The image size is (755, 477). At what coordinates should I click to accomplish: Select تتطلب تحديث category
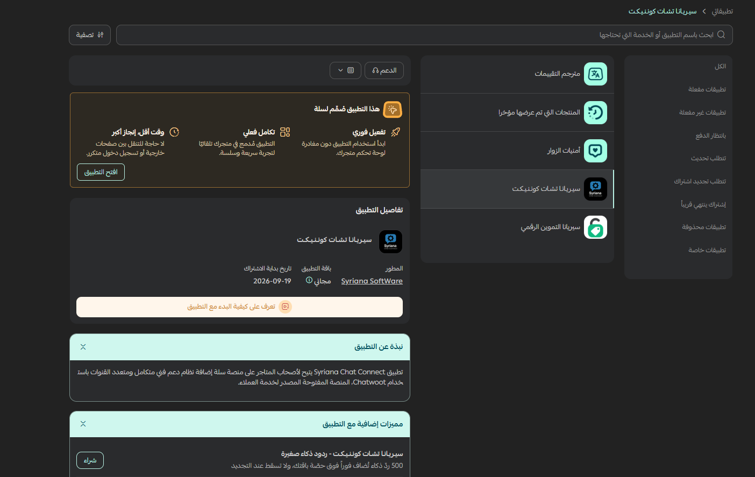pyautogui.click(x=708, y=158)
